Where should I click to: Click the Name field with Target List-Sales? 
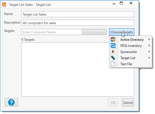pyautogui.click(x=78, y=14)
